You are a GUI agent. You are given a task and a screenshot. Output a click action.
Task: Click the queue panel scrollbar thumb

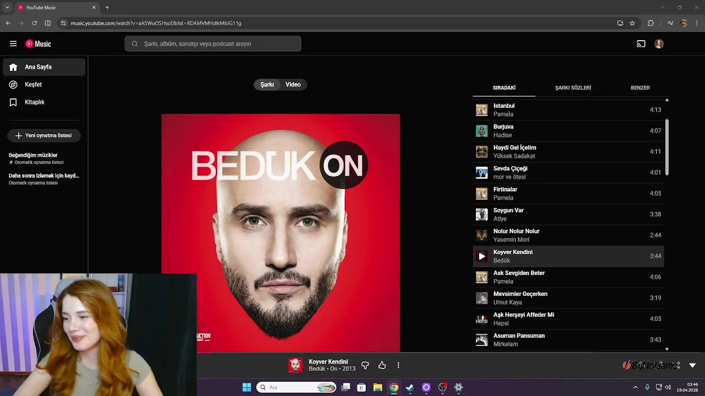[x=667, y=147]
